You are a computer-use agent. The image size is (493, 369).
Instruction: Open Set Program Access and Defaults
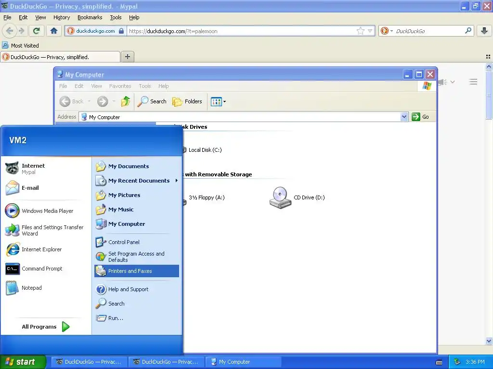pyautogui.click(x=136, y=257)
